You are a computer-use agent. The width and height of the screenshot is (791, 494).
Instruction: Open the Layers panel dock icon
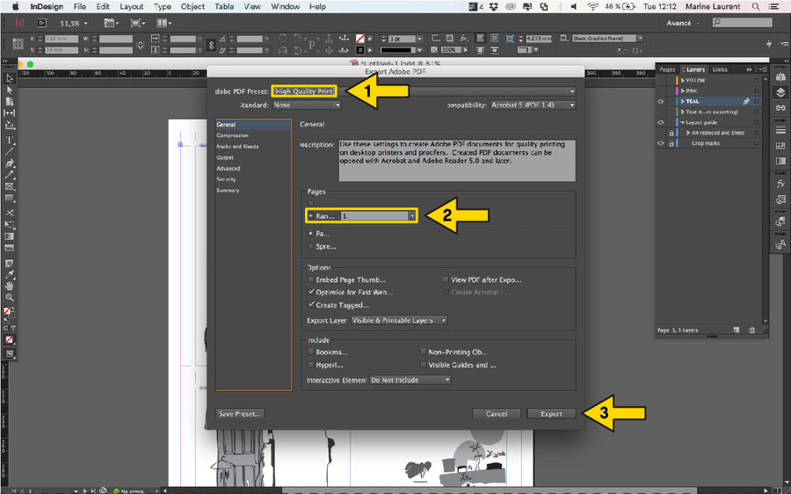tap(780, 92)
